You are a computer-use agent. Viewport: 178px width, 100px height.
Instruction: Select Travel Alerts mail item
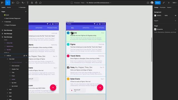(x=86, y=59)
